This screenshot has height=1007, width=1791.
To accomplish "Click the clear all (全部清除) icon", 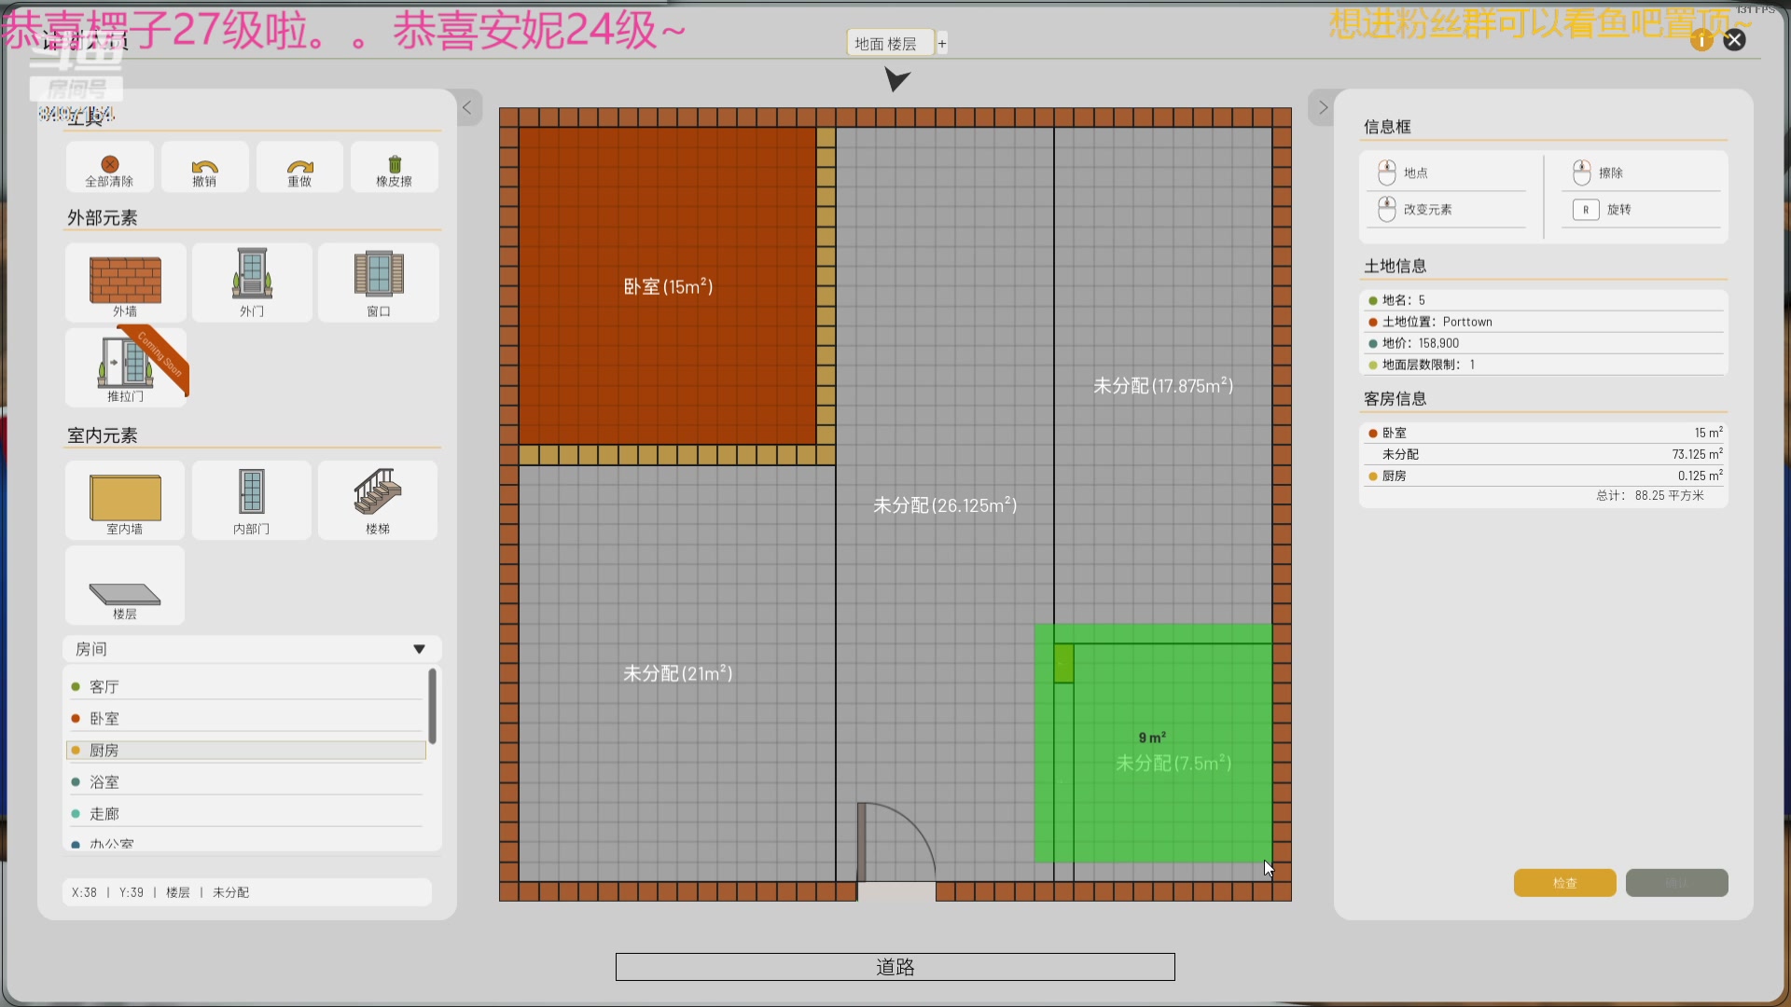I will (x=110, y=165).
